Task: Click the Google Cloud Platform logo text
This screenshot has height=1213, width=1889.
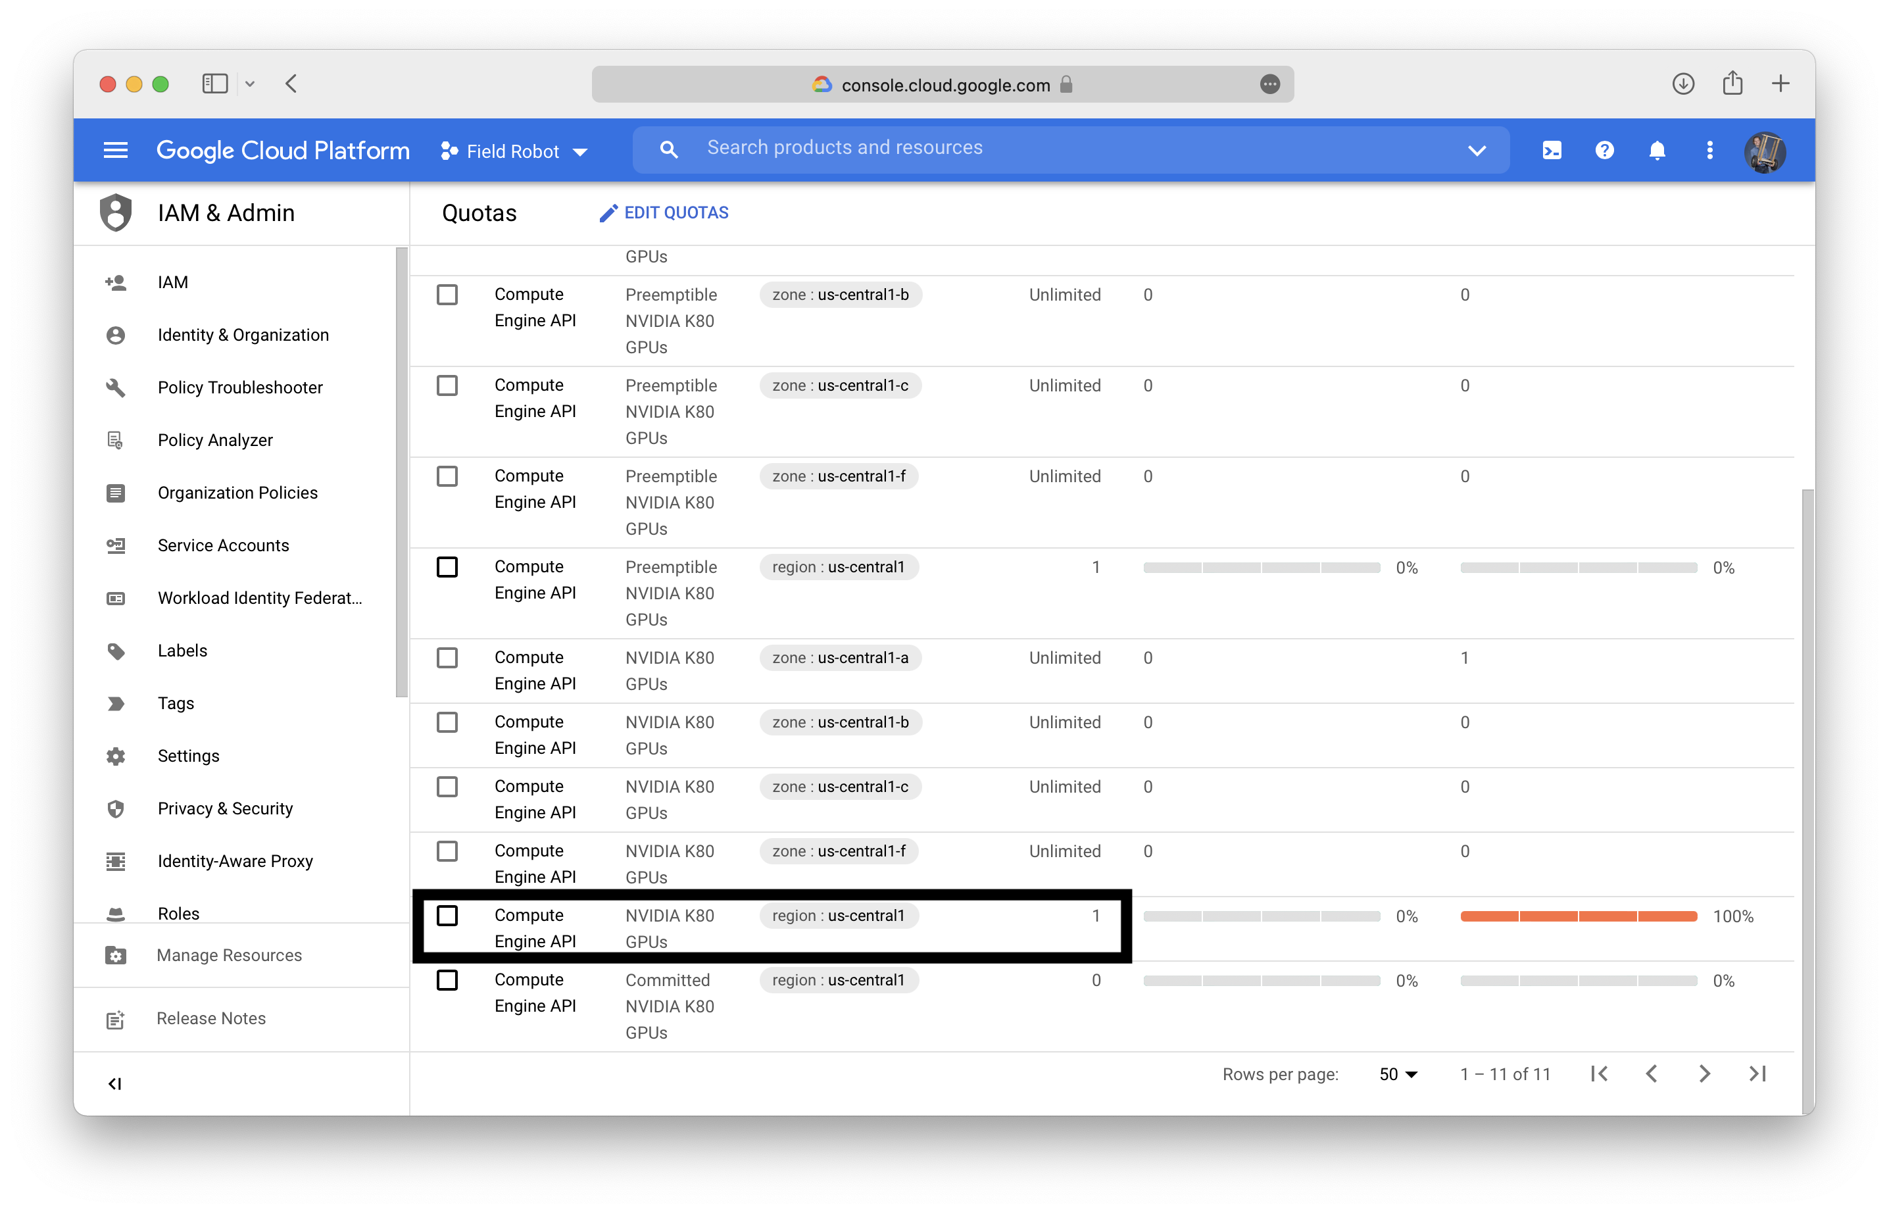Action: click(283, 150)
